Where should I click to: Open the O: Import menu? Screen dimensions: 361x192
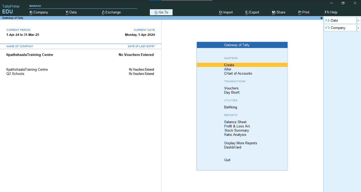(x=226, y=12)
